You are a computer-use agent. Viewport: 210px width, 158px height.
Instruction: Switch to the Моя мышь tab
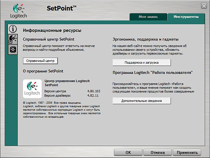(x=148, y=17)
